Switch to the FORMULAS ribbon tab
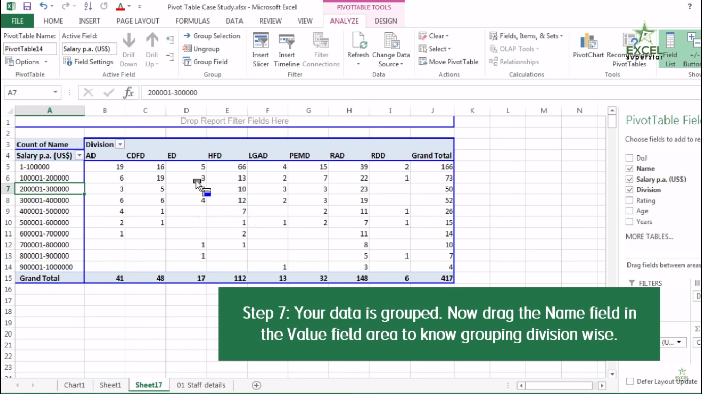The image size is (702, 394). (x=193, y=21)
